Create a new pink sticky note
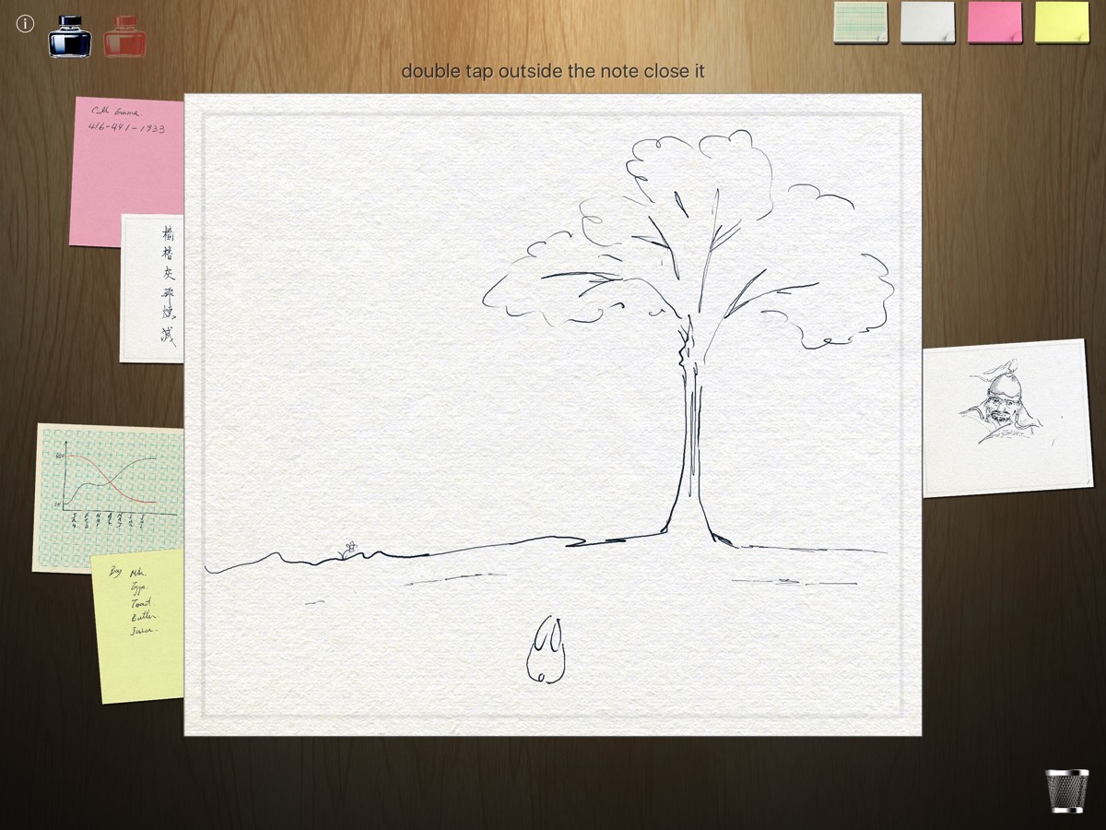Viewport: 1106px width, 830px height. click(995, 22)
